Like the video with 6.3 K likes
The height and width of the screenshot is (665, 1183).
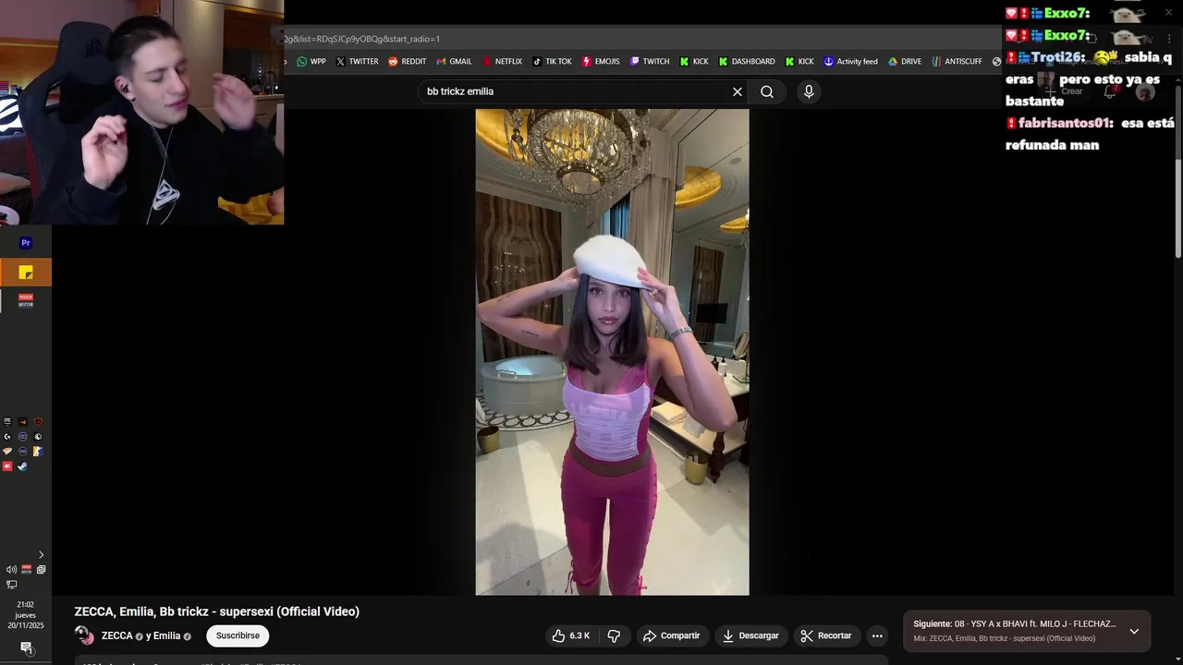(x=570, y=635)
